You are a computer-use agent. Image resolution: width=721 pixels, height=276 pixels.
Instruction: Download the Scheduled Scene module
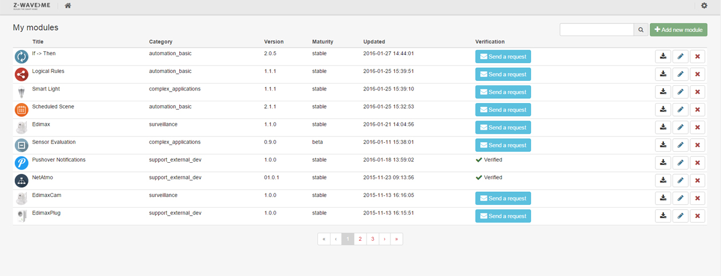663,109
